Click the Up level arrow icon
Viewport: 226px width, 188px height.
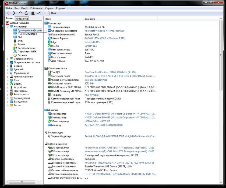click(20, 13)
